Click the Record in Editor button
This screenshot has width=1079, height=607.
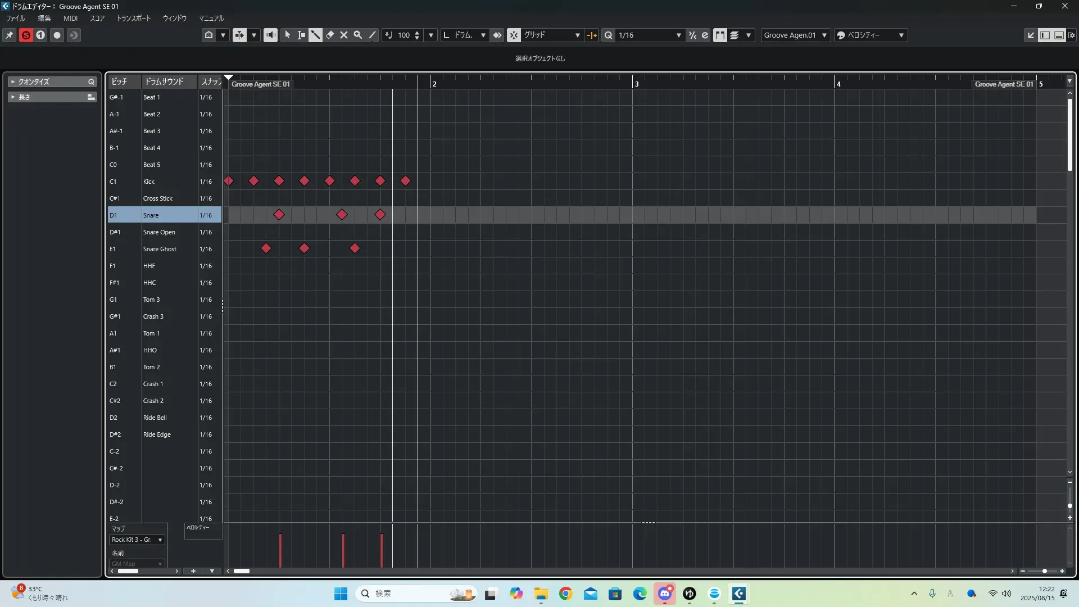tap(57, 35)
